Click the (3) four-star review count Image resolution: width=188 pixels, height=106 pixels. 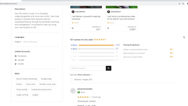[x=117, y=49]
